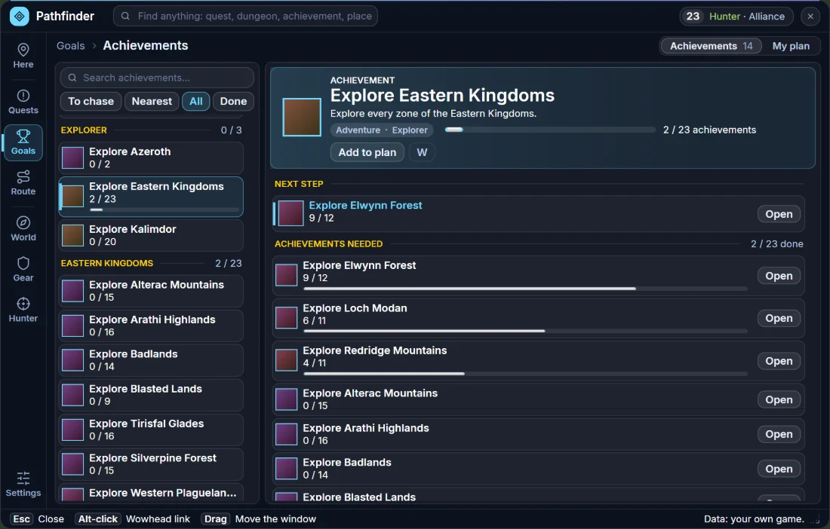Open the Here sidebar section
Screen dimensions: 830x529
coord(23,56)
